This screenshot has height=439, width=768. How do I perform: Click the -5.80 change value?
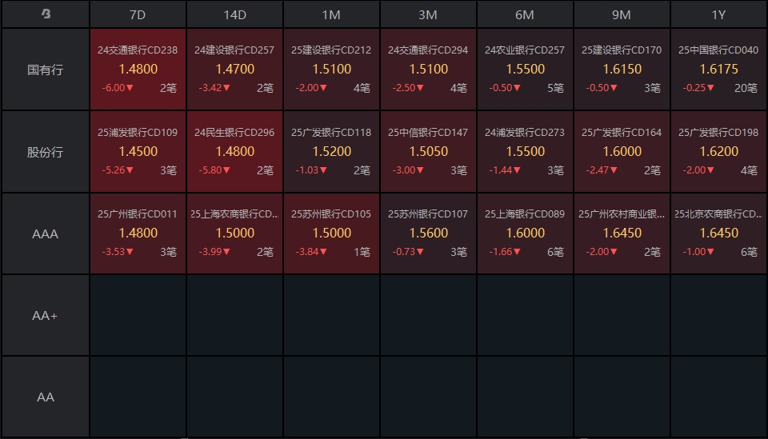tap(214, 170)
